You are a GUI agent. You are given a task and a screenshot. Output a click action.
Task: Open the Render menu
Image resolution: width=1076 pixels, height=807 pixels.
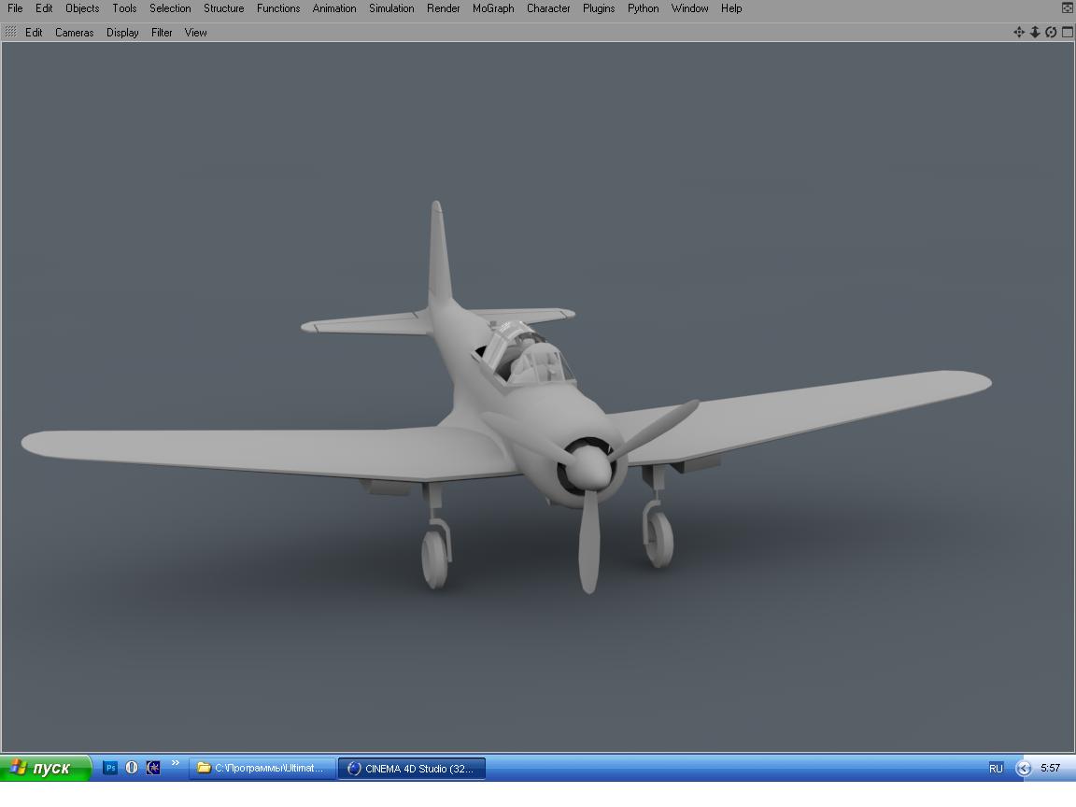click(444, 8)
